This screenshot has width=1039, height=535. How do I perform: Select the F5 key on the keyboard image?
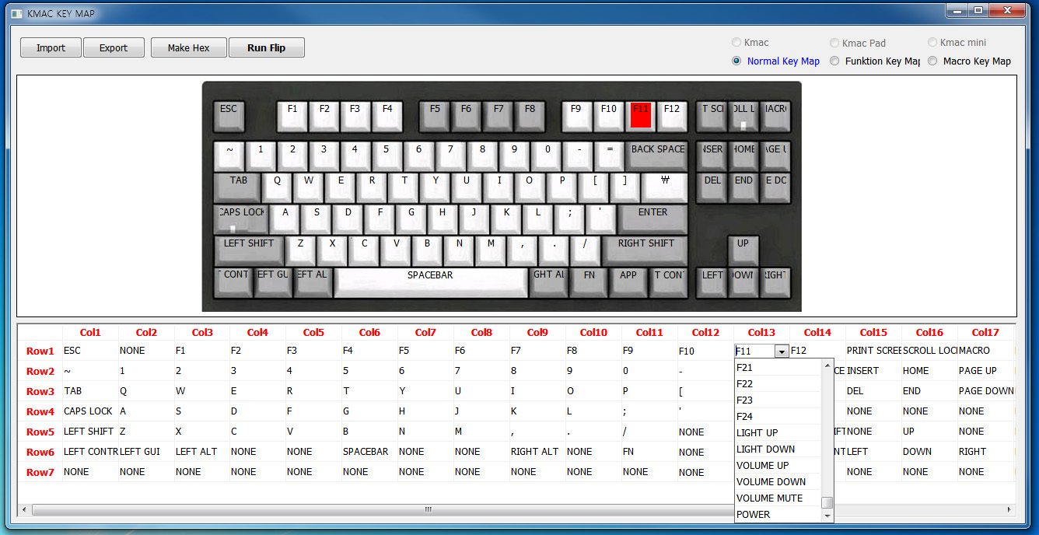(435, 116)
